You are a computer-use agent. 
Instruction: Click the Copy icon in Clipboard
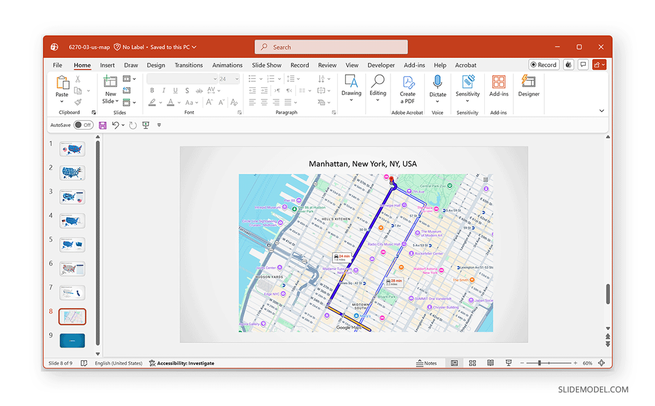(x=78, y=91)
